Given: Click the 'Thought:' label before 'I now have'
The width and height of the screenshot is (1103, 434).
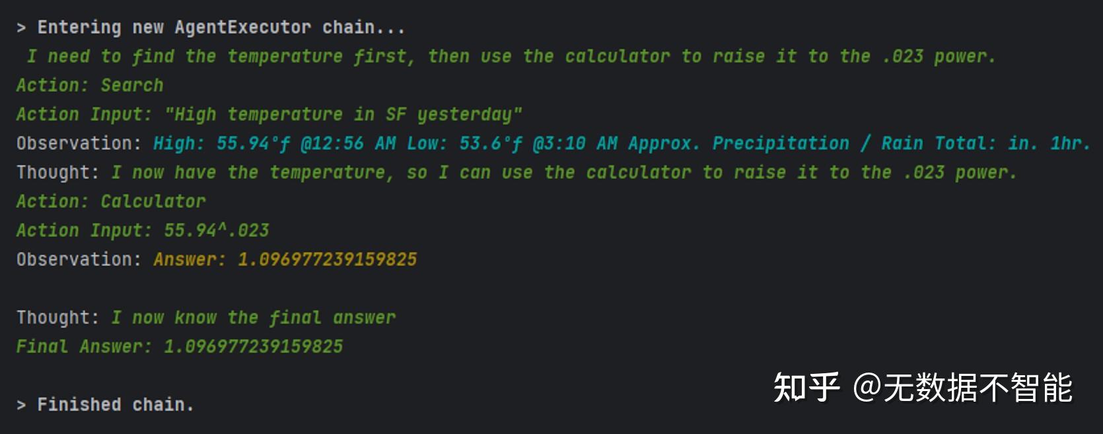Looking at the screenshot, I should (x=58, y=172).
